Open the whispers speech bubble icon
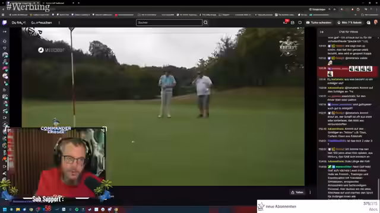The height and width of the screenshot is (213, 380). 300,22
